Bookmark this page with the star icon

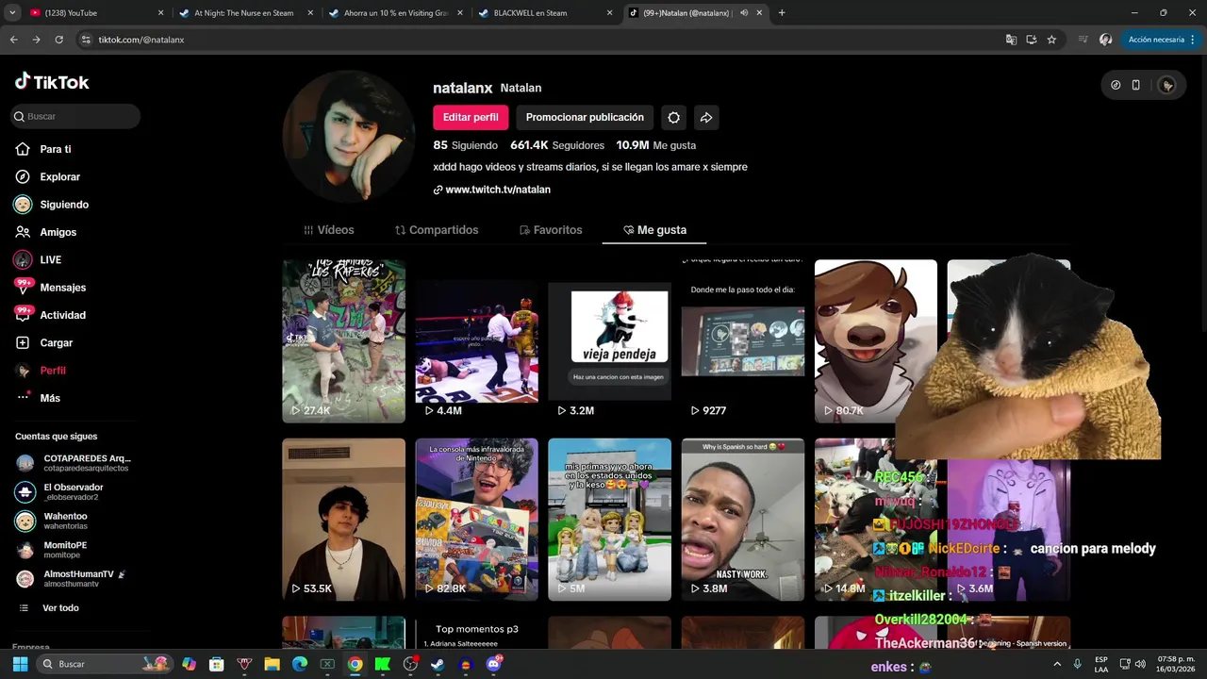(1051, 40)
